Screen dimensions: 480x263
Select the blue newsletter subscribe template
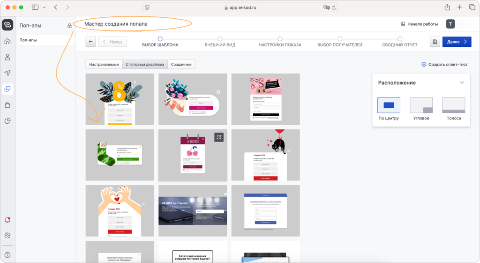click(265, 210)
